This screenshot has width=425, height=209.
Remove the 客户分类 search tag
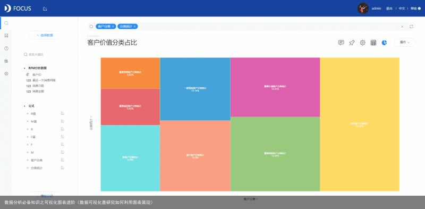113,27
